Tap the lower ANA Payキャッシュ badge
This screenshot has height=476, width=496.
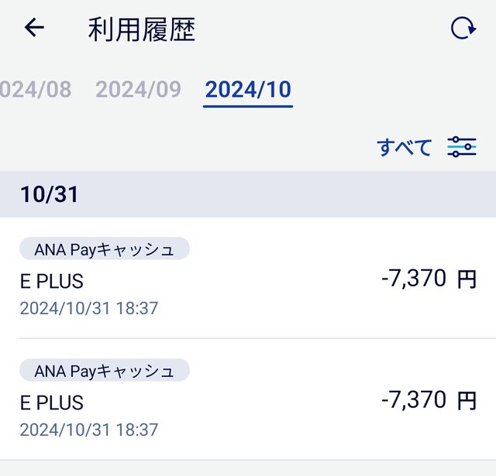click(105, 371)
